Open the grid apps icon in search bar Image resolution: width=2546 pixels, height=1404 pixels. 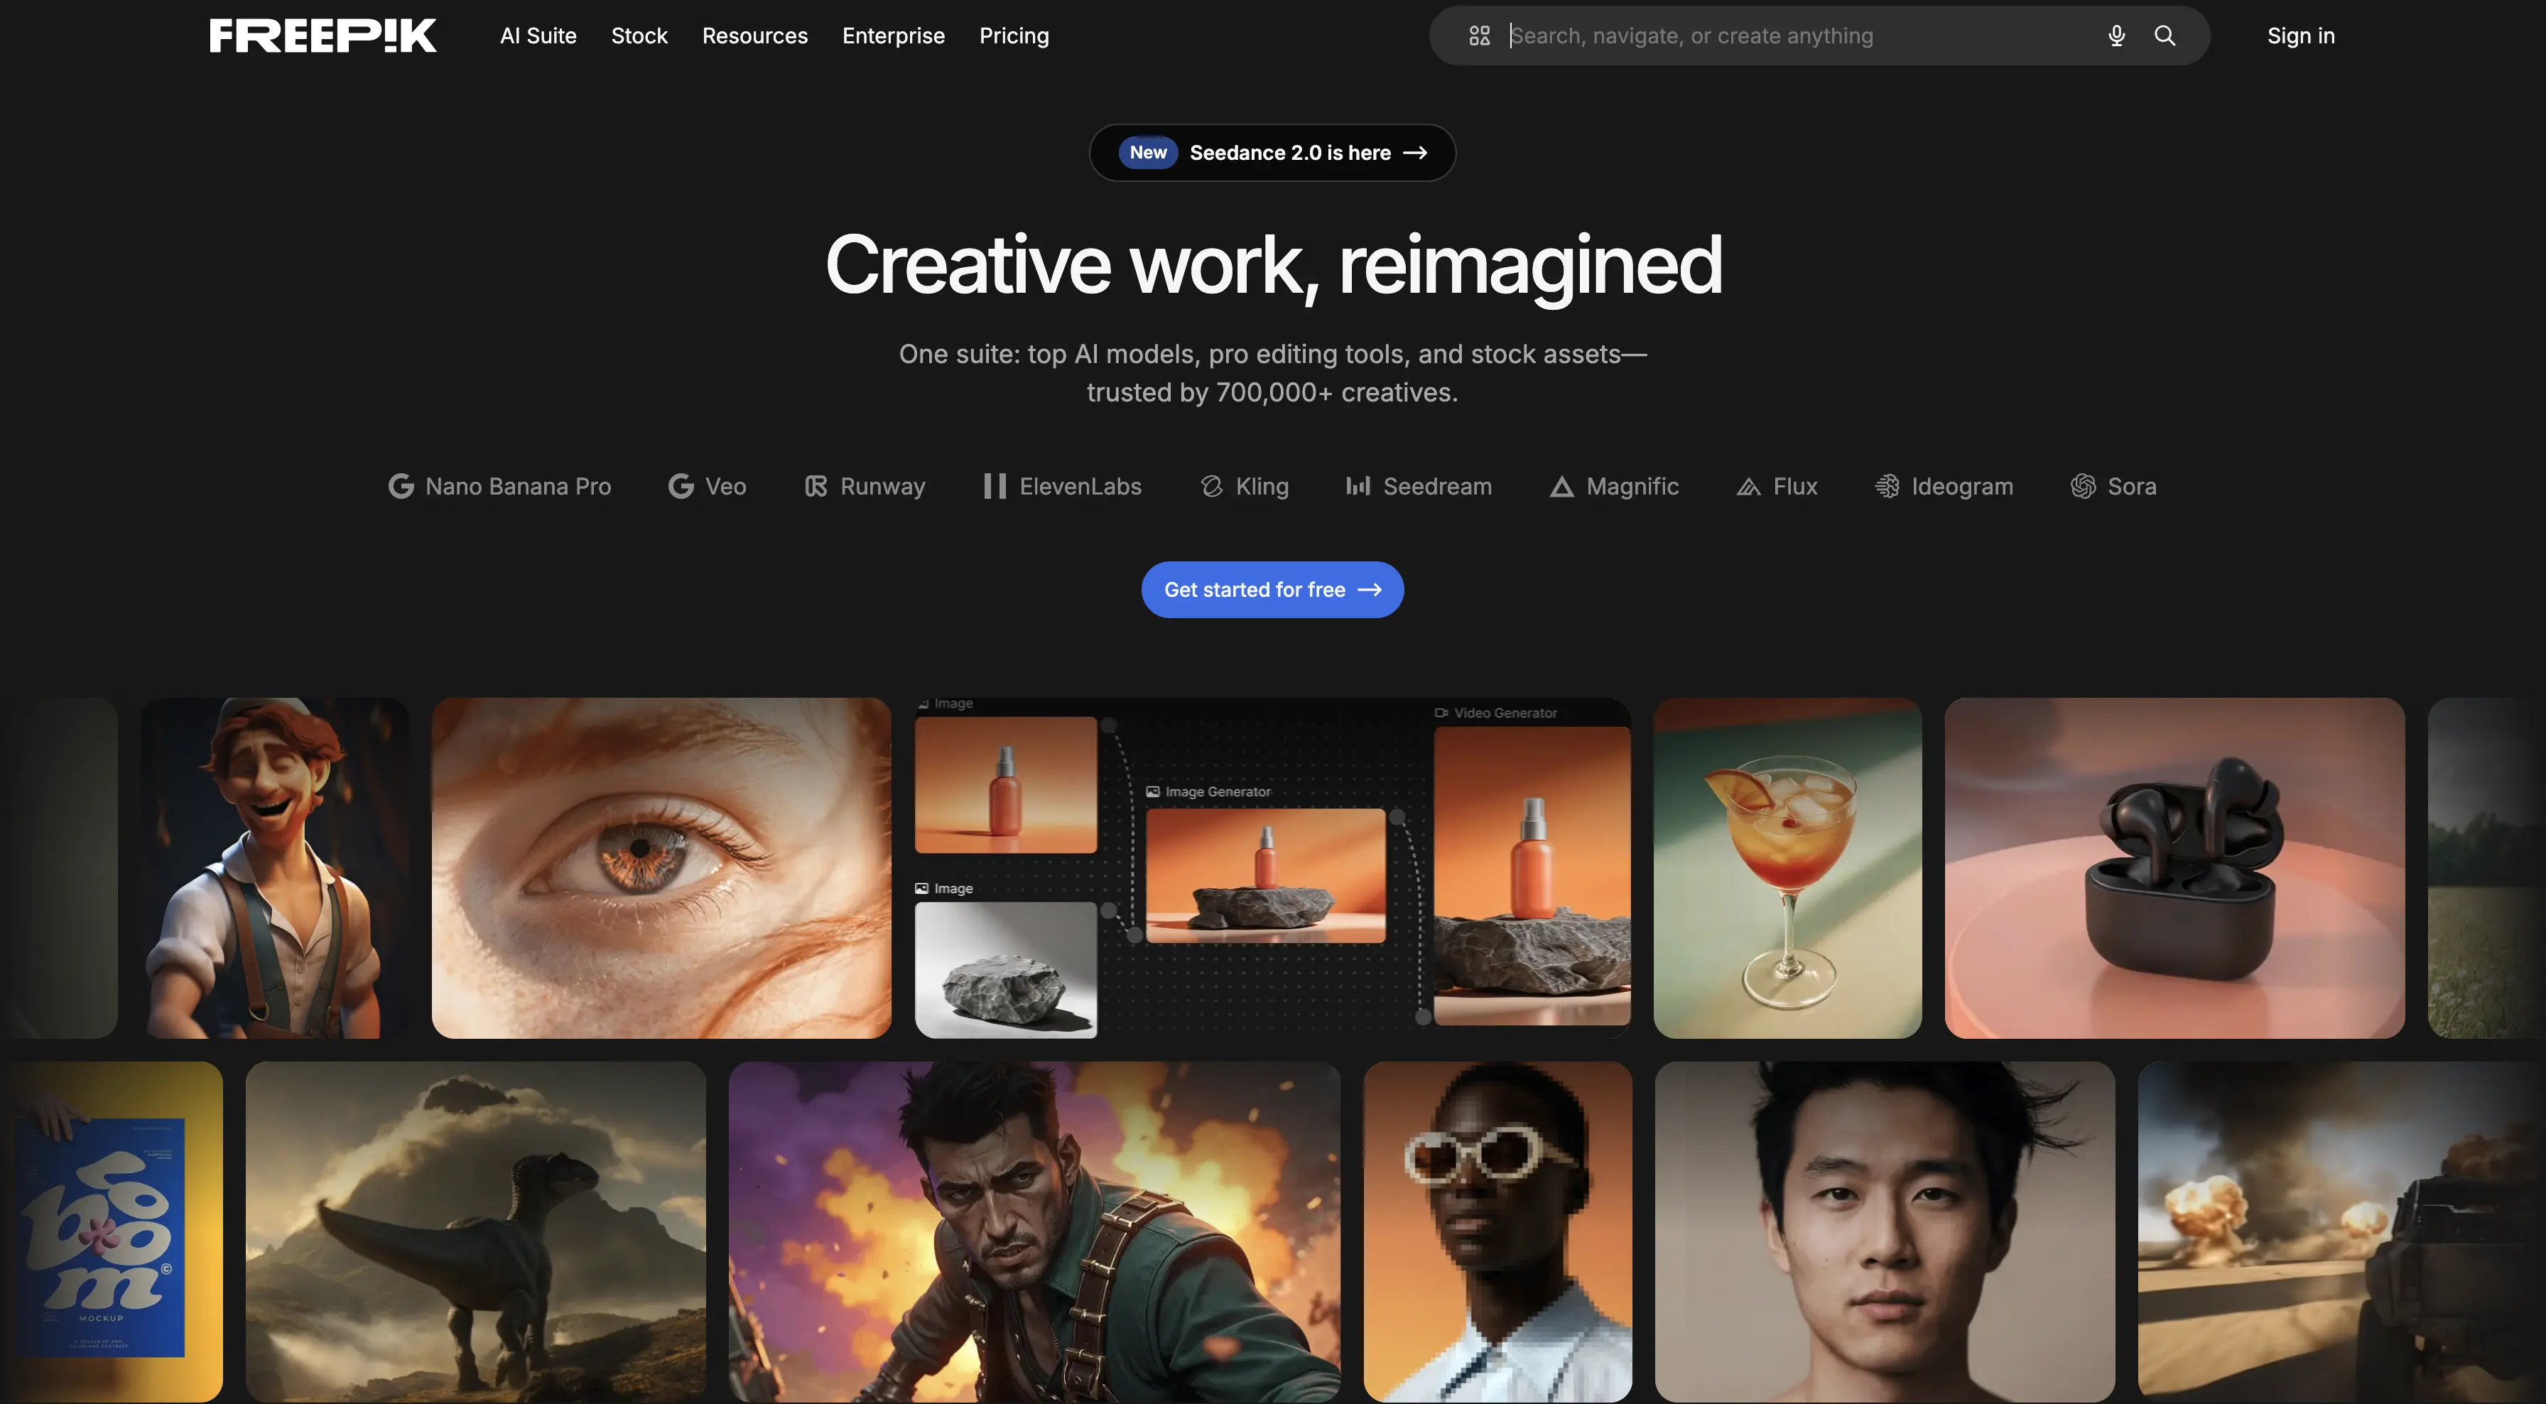[1478, 36]
